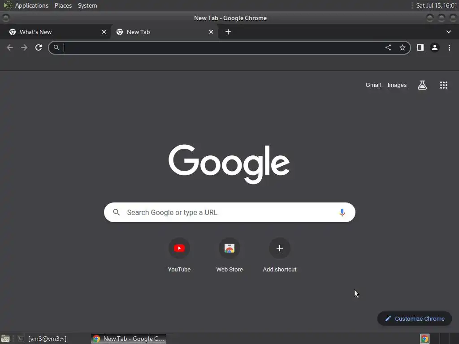Click the clock showing Sat Jul 15
The height and width of the screenshot is (344, 459).
(x=436, y=5)
